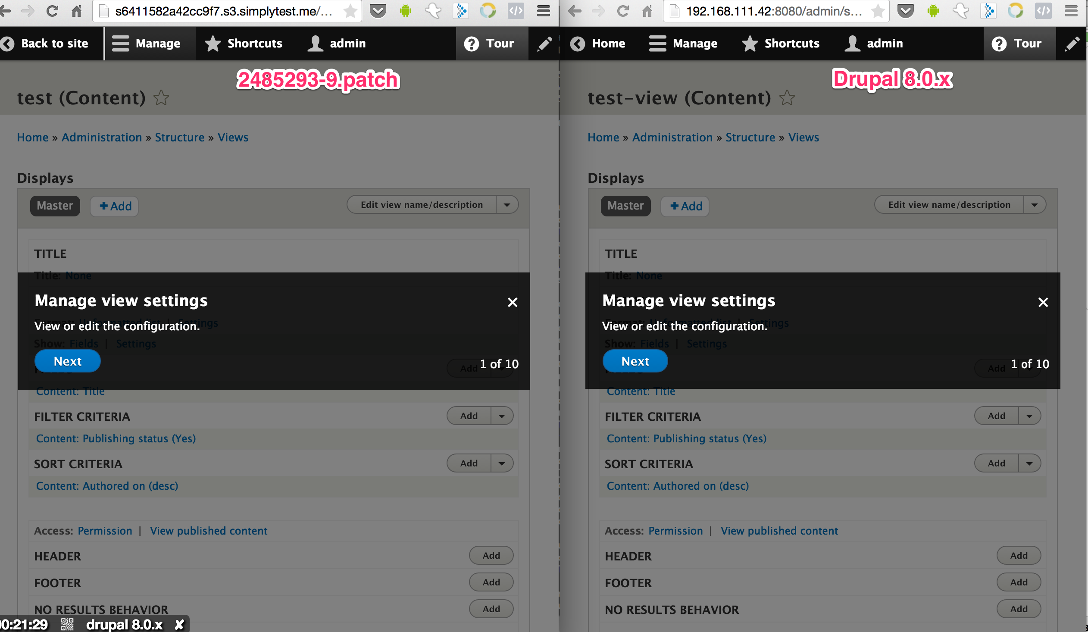
Task: Expand the right Filter Criteria Add dropdown arrow
Action: [1029, 416]
